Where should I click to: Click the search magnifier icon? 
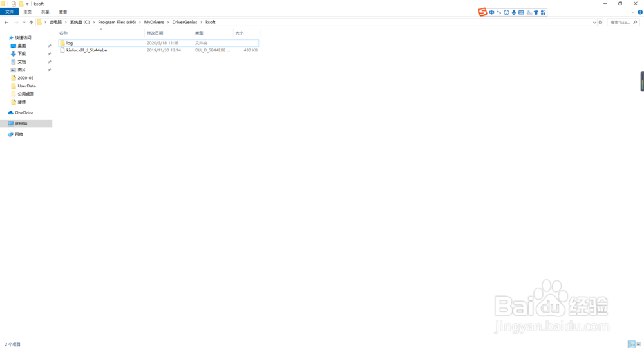(x=636, y=22)
